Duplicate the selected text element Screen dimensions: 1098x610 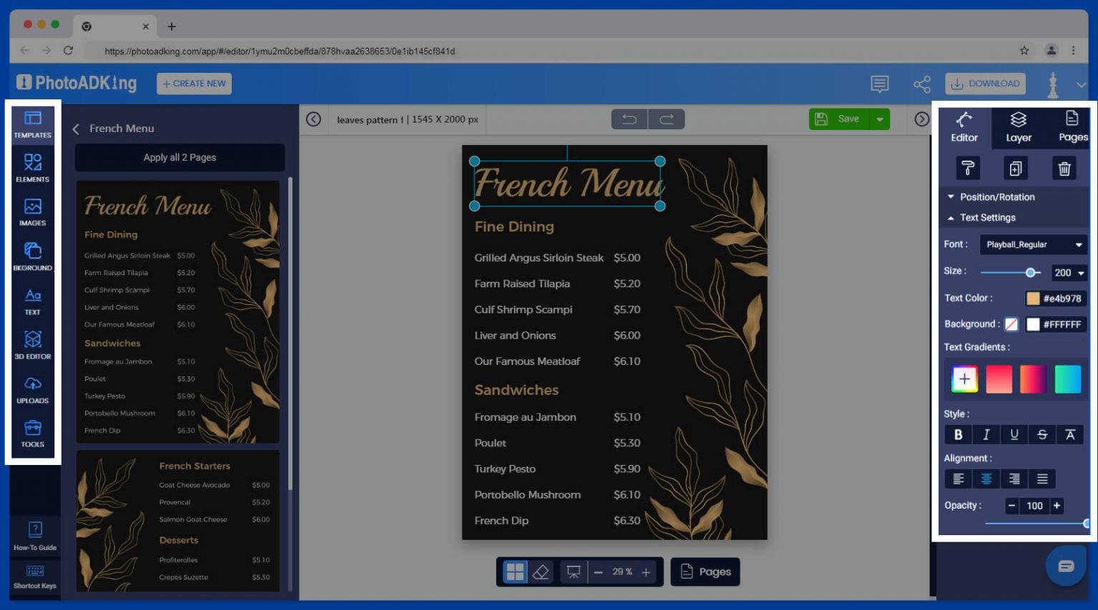1016,168
